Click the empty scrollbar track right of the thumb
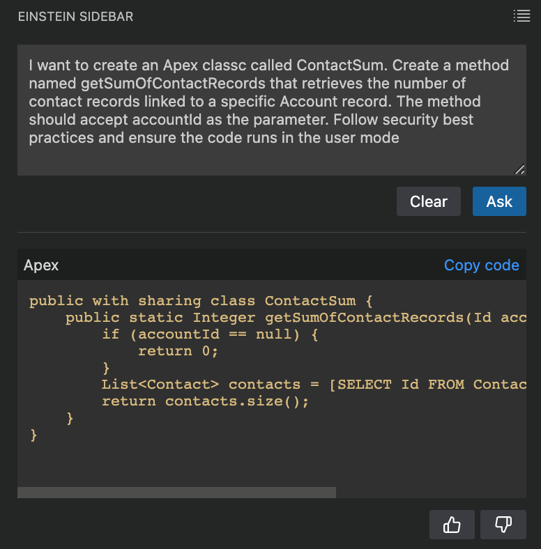Viewport: 541px width, 549px height. click(x=431, y=493)
